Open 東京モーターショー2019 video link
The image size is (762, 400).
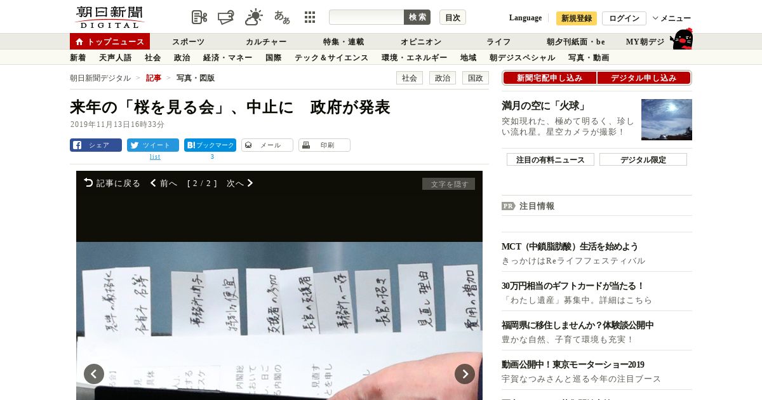click(x=573, y=364)
